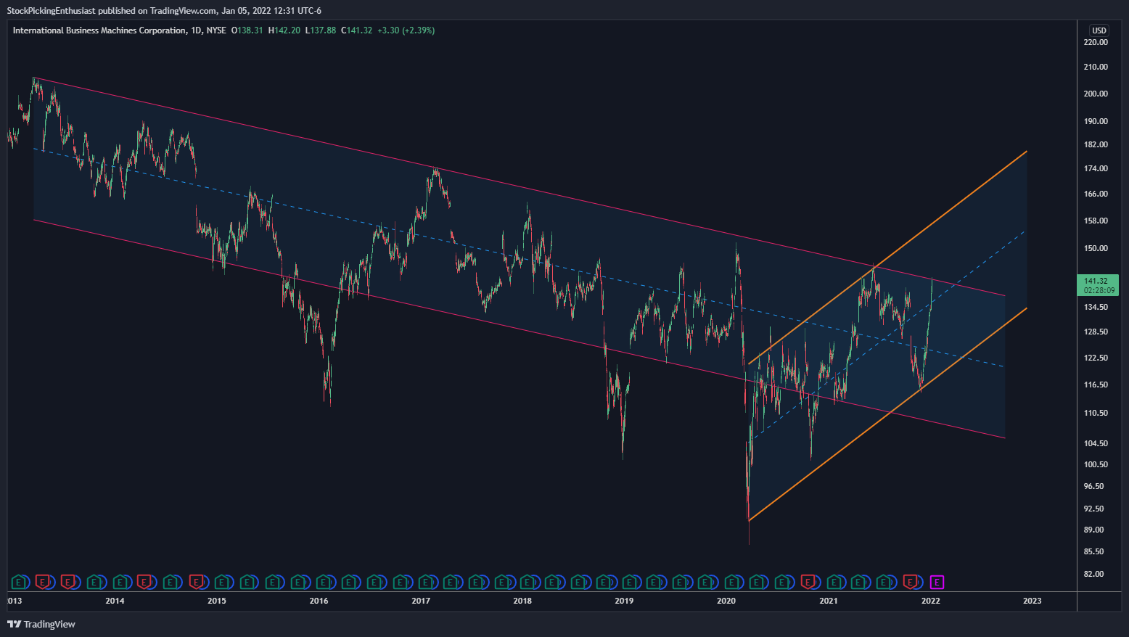
Task: Select the 2020 label on the time axis
Action: [726, 601]
